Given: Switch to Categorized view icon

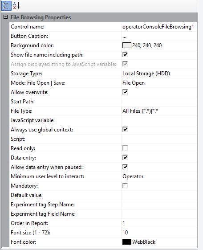Looking at the screenshot, I should 6,6.
